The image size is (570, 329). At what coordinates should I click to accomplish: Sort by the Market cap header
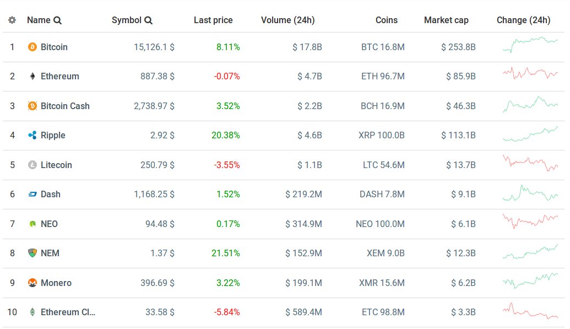(446, 20)
